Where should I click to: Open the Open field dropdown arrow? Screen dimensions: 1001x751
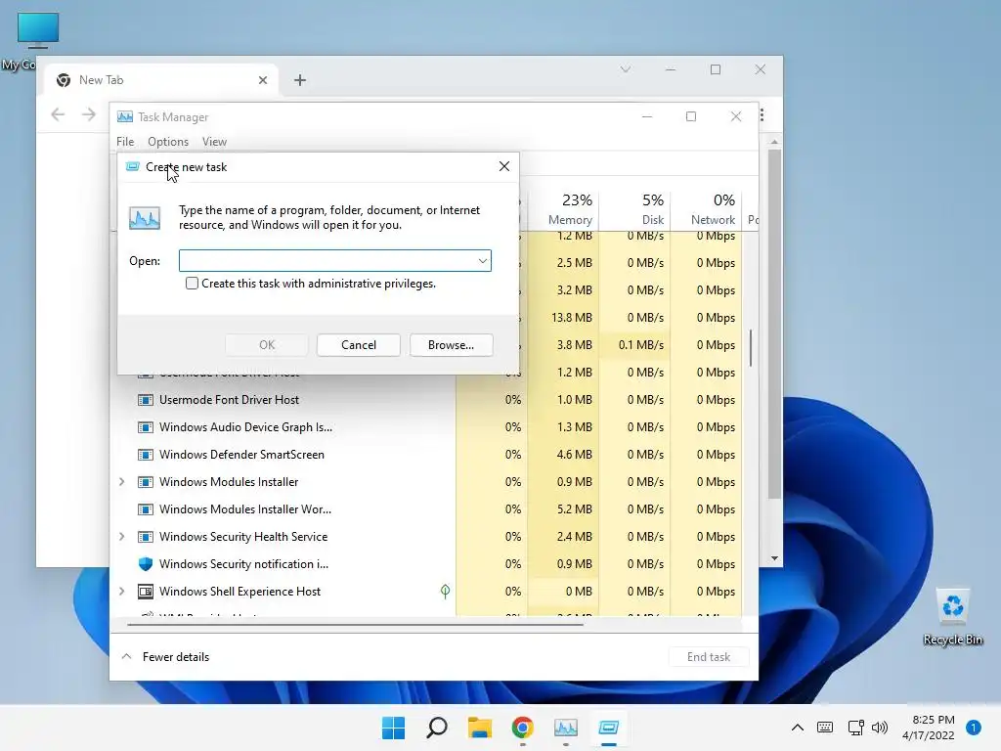pos(483,260)
